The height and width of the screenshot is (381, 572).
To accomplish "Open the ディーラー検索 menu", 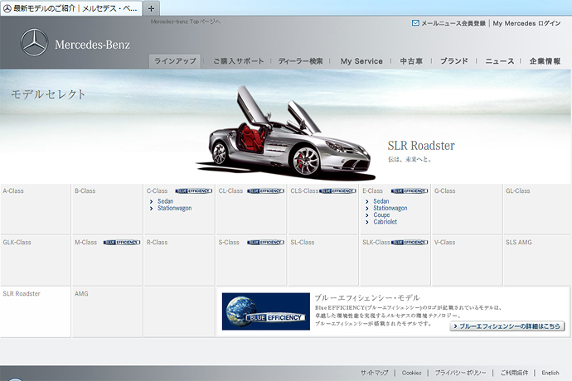I will (x=301, y=61).
